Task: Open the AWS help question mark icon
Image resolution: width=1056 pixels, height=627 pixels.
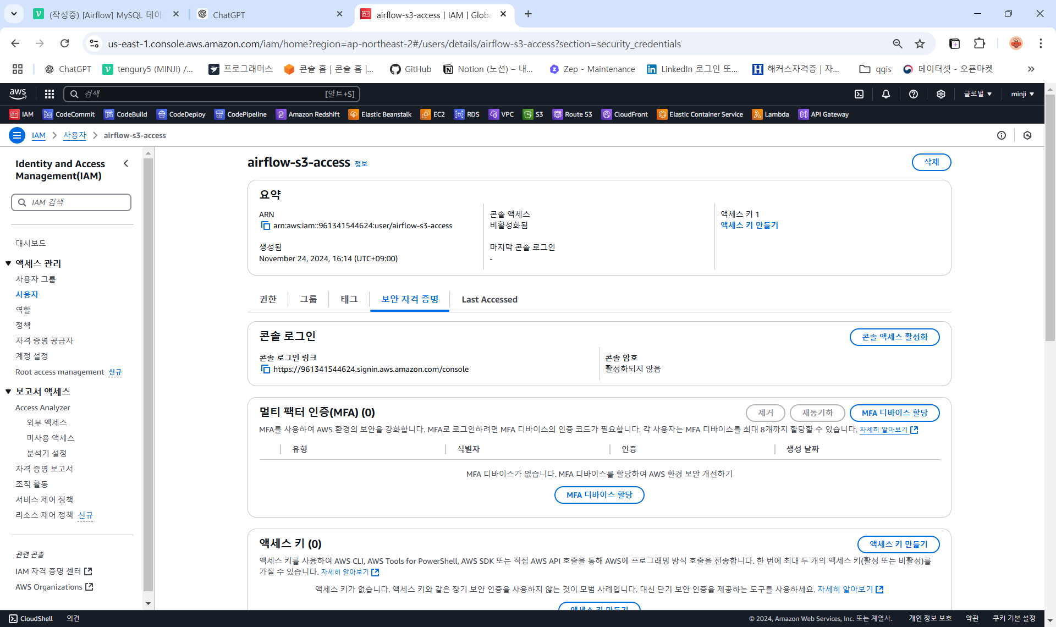Action: pos(914,94)
